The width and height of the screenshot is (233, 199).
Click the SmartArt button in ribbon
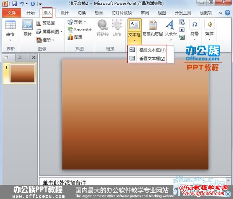click(x=80, y=30)
